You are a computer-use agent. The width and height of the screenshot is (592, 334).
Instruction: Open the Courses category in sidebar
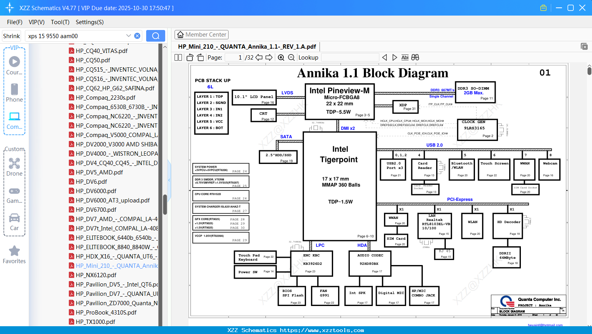click(14, 66)
